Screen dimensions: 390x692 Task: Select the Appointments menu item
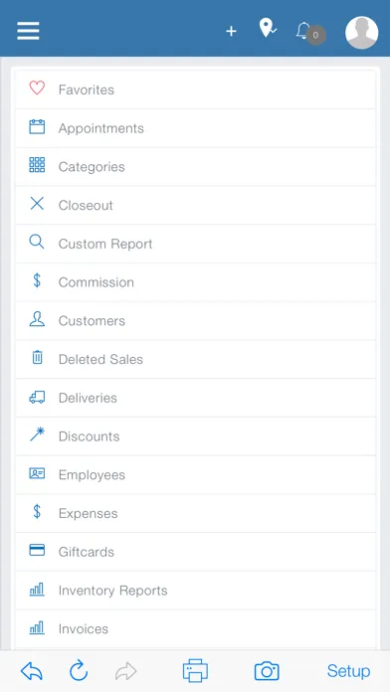(196, 128)
